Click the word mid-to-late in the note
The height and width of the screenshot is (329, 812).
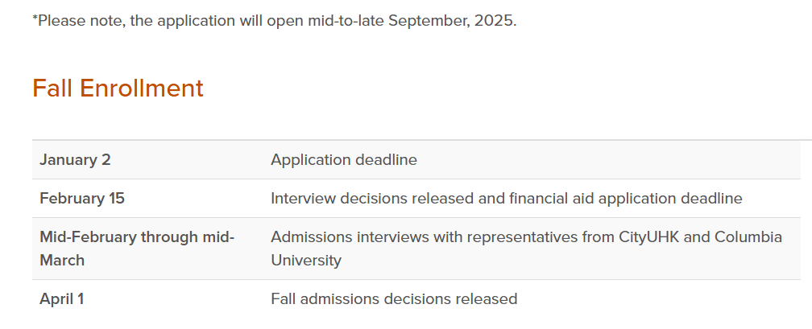(x=345, y=20)
